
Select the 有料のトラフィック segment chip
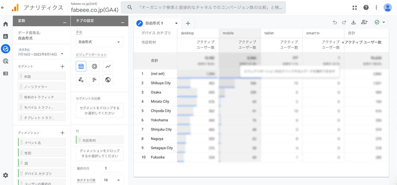click(x=42, y=97)
